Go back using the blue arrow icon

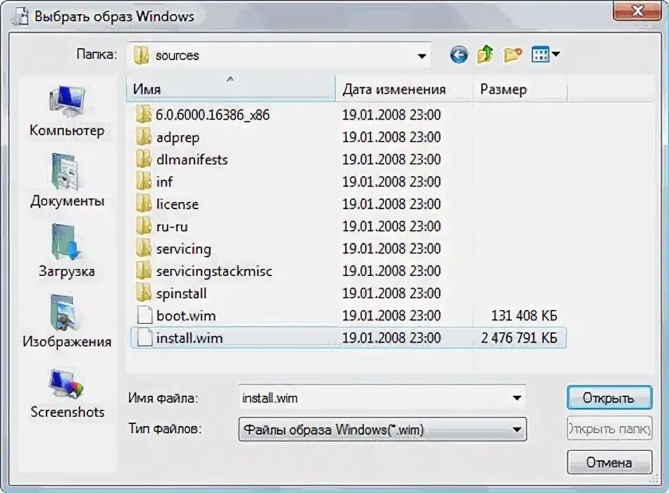(x=458, y=55)
